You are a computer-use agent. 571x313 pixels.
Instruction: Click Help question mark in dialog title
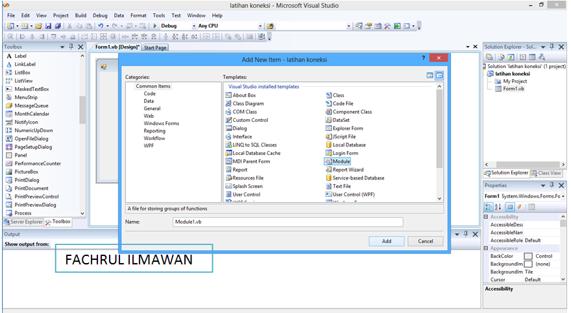pyautogui.click(x=423, y=58)
